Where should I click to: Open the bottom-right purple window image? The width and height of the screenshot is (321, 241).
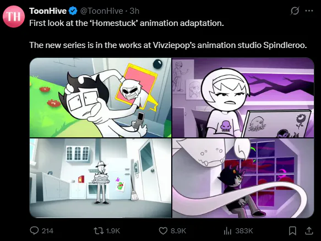(243, 178)
